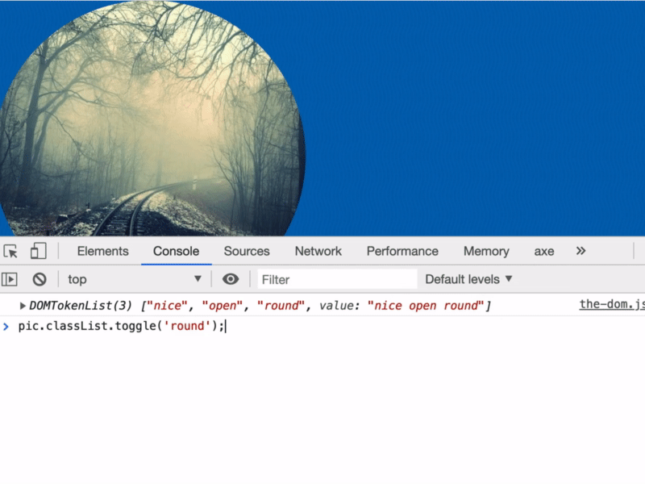
Task: Show the console sidebar panel
Action: tap(10, 279)
